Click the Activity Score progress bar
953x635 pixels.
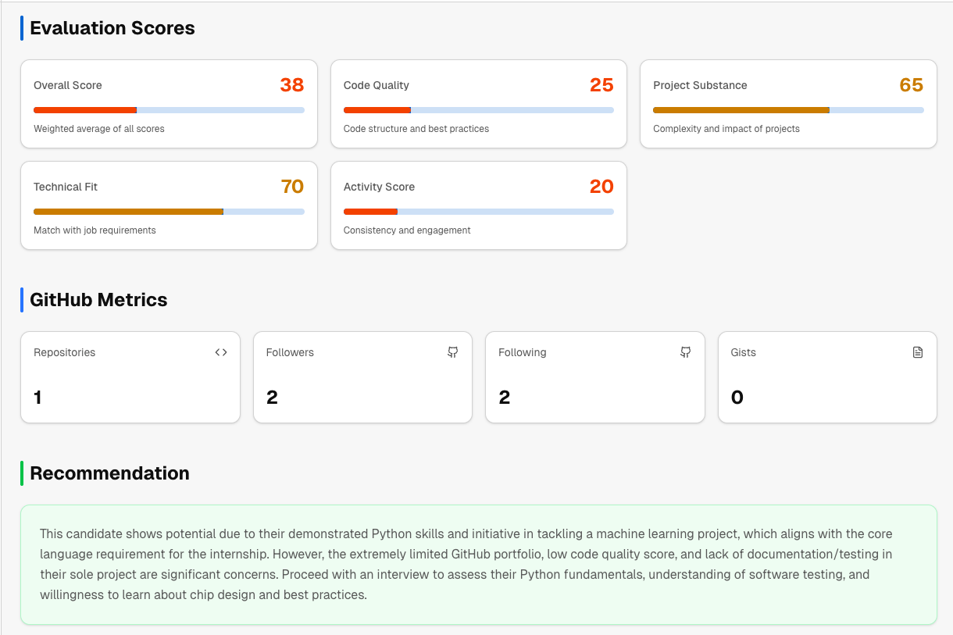[x=478, y=212]
